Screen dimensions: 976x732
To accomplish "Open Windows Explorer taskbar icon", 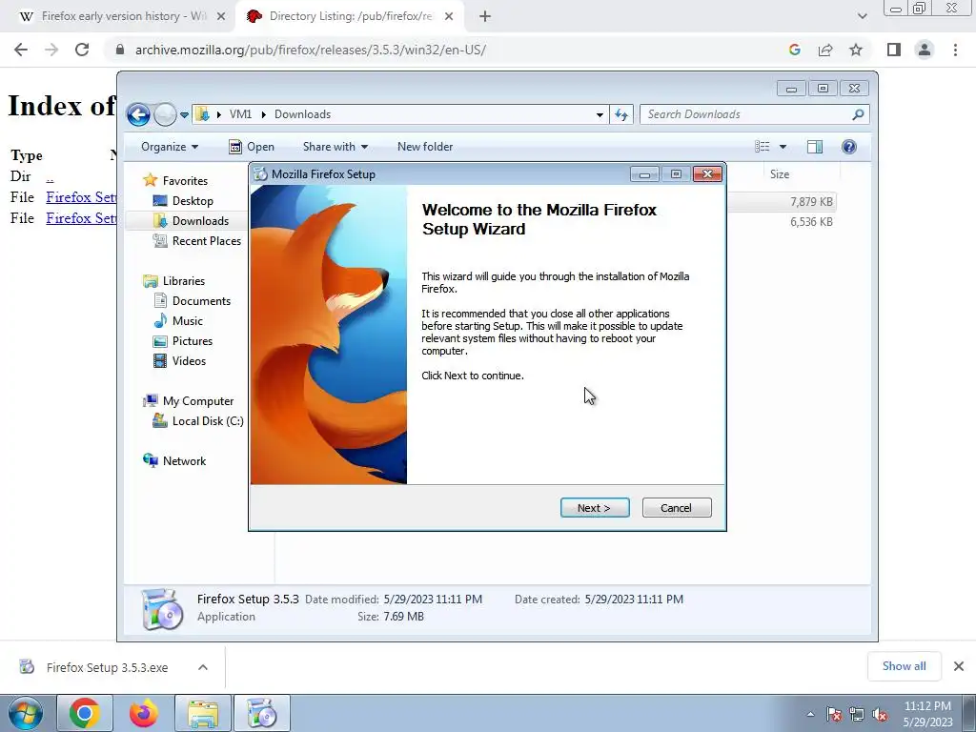I will [203, 713].
